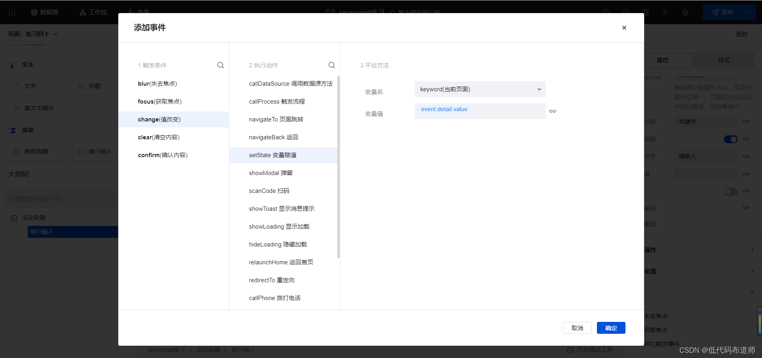Select the focus(获取焦点) trigger
Screen dimensions: 762x358
[160, 102]
